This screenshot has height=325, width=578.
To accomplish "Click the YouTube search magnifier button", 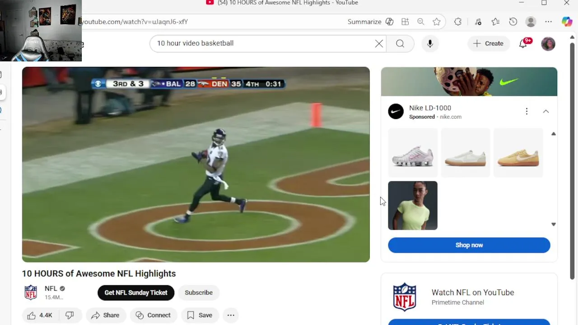I will tap(400, 43).
